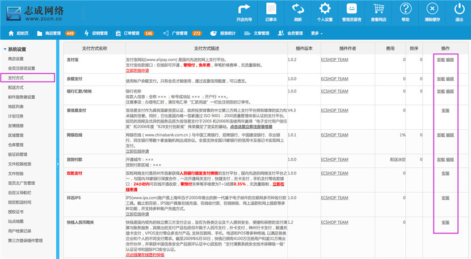Click 立即在线申请 link in the 支付宝 description
The image size is (471, 259).
click(137, 70)
